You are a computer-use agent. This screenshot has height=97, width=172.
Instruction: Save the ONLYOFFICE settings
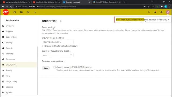click(x=46, y=68)
